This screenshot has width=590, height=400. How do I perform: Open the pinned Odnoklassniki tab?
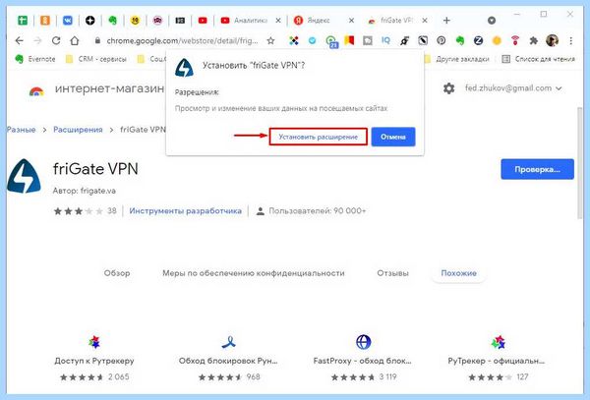tap(45, 21)
